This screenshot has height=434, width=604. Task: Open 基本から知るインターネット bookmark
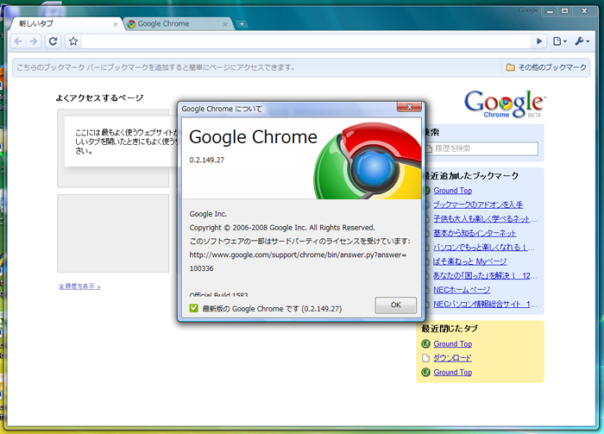(475, 233)
